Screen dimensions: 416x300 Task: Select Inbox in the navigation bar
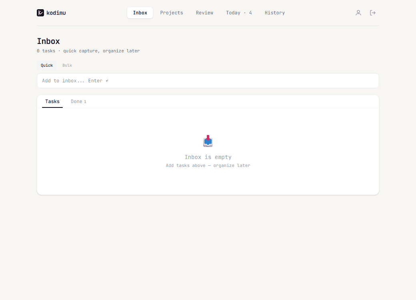(140, 12)
